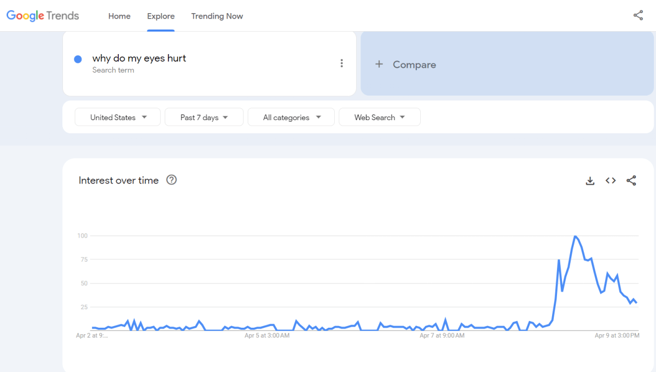Share this Trends report via top-right share icon
Screen dimensions: 656x372
638,15
